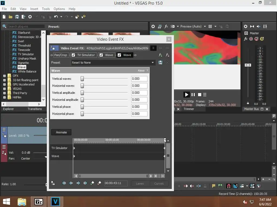Click the About link in Wave panel
The height and width of the screenshot is (207, 277).
click(141, 71)
